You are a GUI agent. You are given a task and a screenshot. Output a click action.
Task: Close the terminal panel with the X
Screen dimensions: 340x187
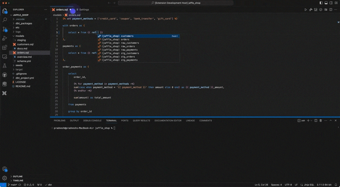(x=336, y=121)
